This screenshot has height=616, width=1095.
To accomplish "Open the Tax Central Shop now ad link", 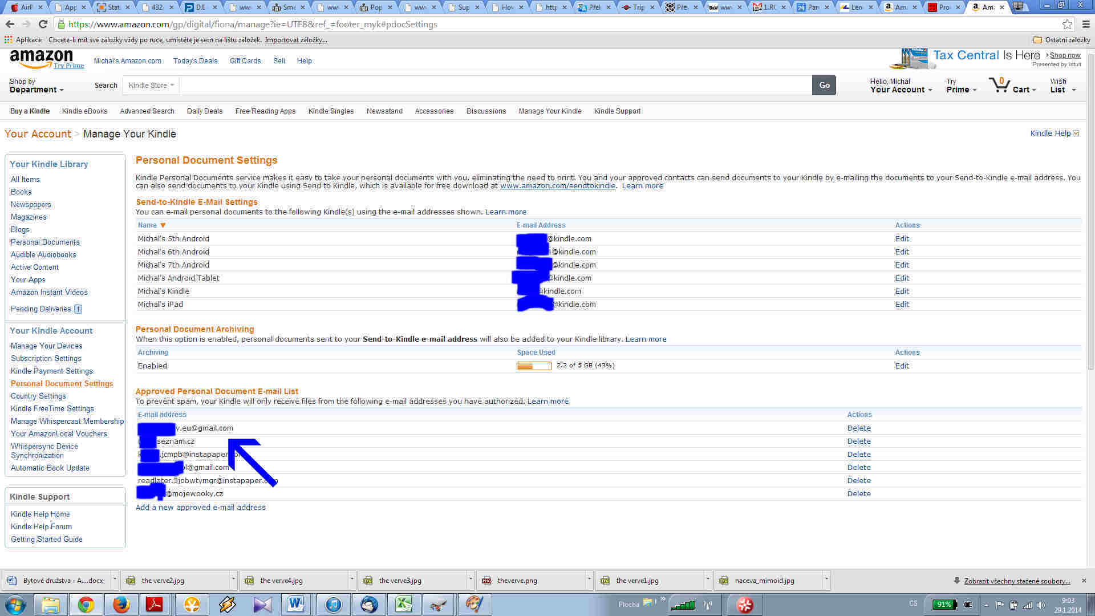I will pos(1064,55).
